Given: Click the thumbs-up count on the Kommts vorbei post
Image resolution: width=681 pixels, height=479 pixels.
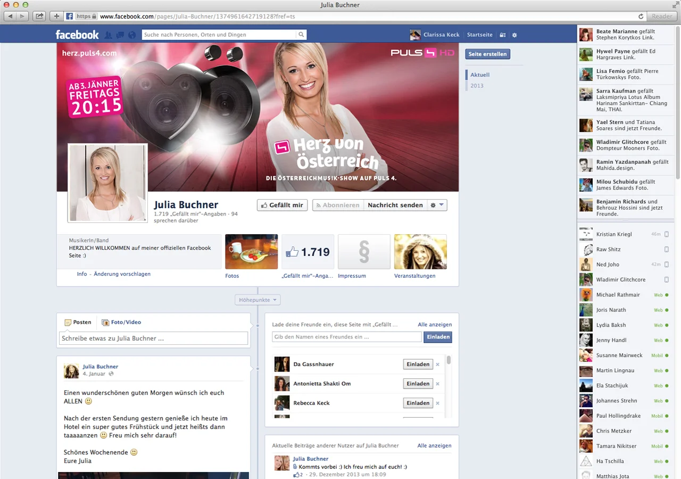Looking at the screenshot, I should pos(297,474).
